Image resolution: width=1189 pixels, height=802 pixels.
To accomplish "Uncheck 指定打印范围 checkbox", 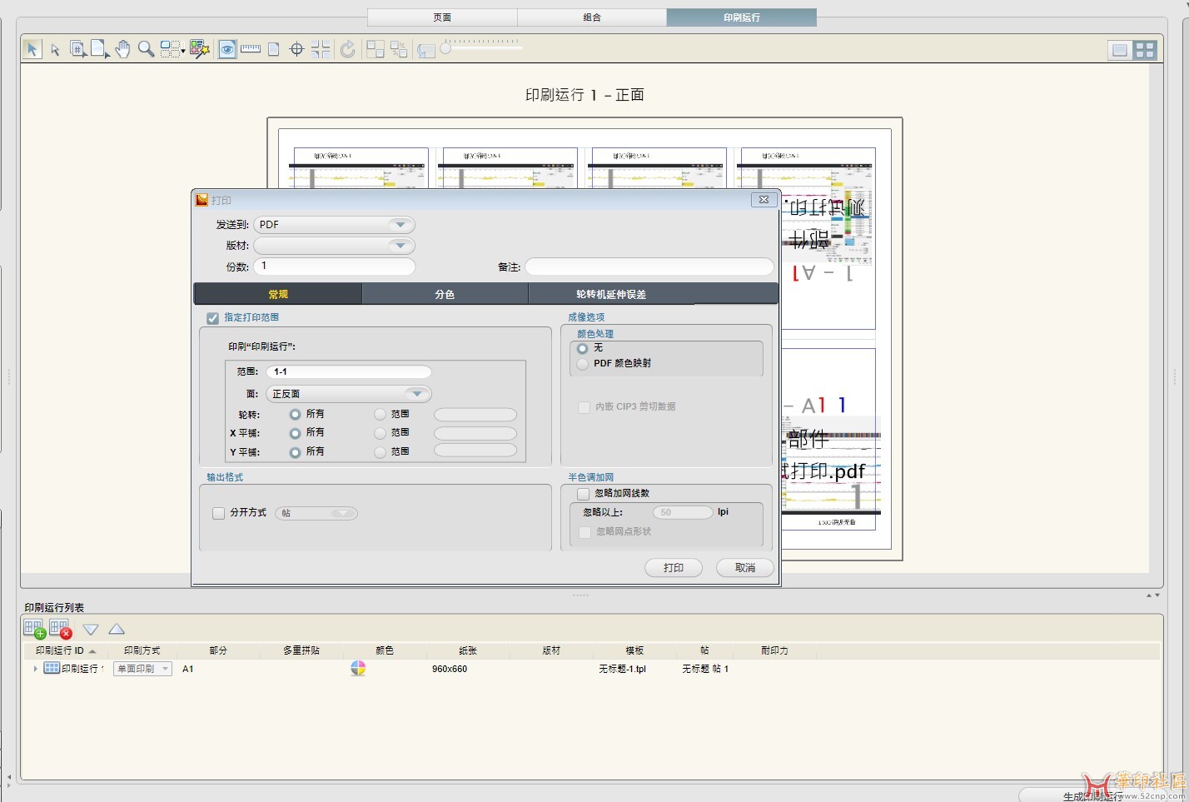I will pos(212,318).
